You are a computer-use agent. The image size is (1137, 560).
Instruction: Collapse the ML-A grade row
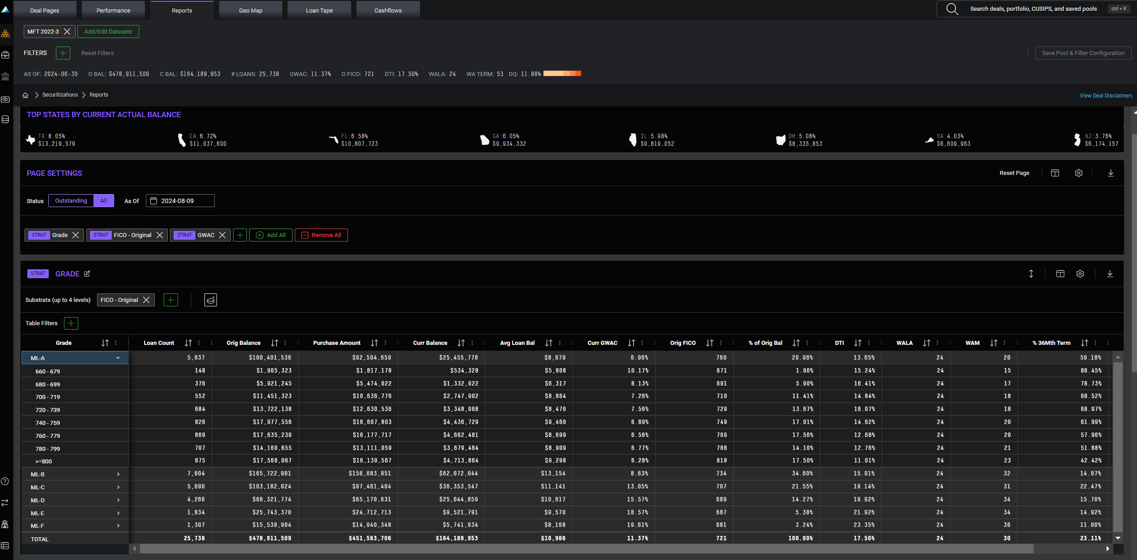(118, 358)
